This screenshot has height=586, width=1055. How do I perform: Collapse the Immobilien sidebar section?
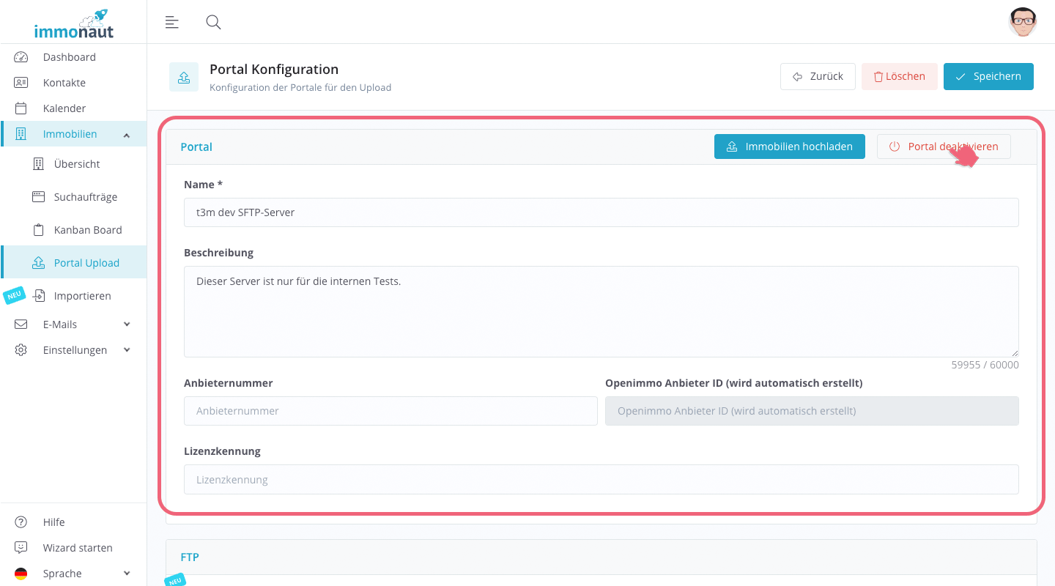[127, 135]
